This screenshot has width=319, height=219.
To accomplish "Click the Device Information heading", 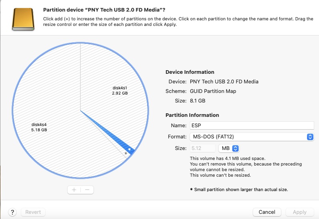I will [190, 72].
